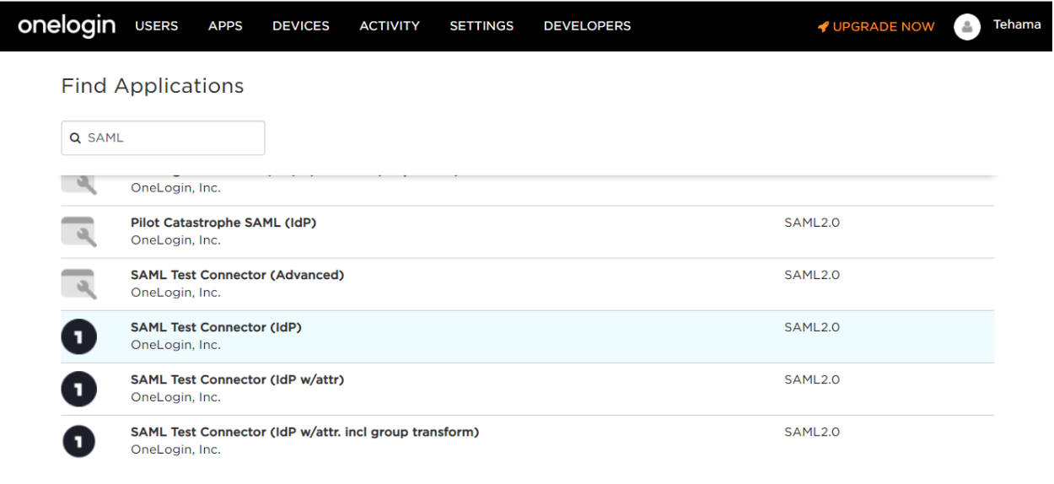Open the SETTINGS menu

481,26
